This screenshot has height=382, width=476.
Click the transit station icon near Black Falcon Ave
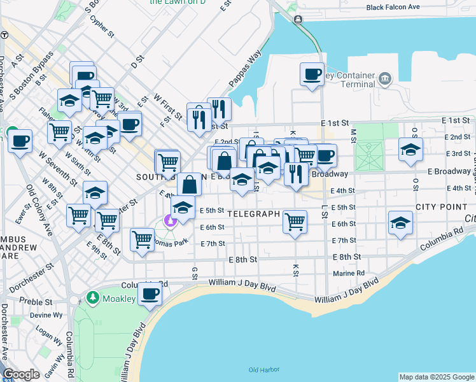point(298,19)
